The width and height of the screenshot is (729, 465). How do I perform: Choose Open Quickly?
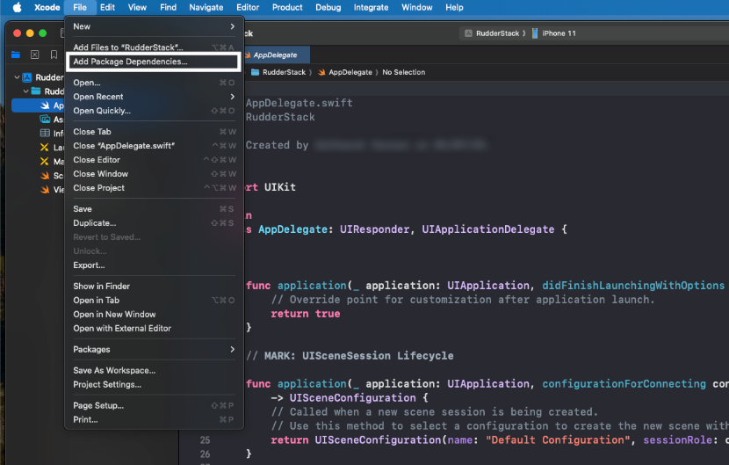point(154,111)
